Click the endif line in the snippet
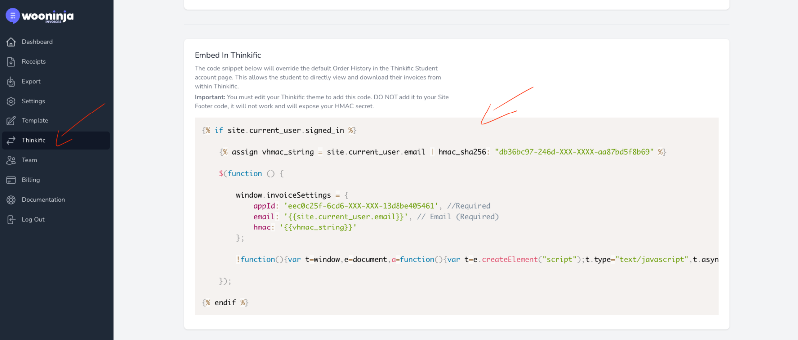798x340 pixels. [x=225, y=303]
